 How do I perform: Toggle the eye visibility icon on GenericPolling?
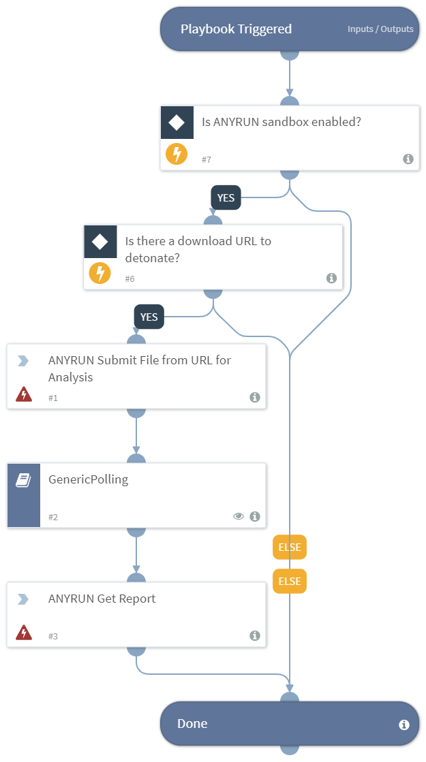coord(239,516)
